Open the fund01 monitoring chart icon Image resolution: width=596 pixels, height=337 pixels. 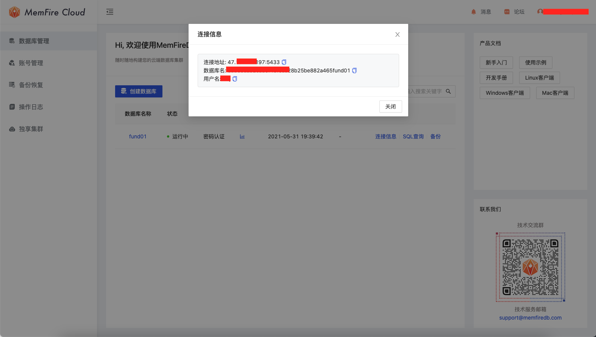click(x=242, y=136)
